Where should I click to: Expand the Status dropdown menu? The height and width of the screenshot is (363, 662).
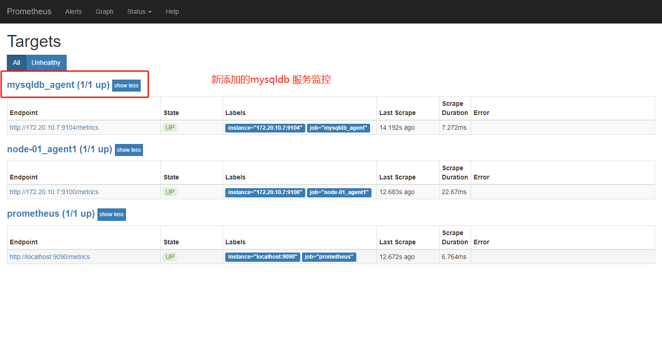coord(139,12)
